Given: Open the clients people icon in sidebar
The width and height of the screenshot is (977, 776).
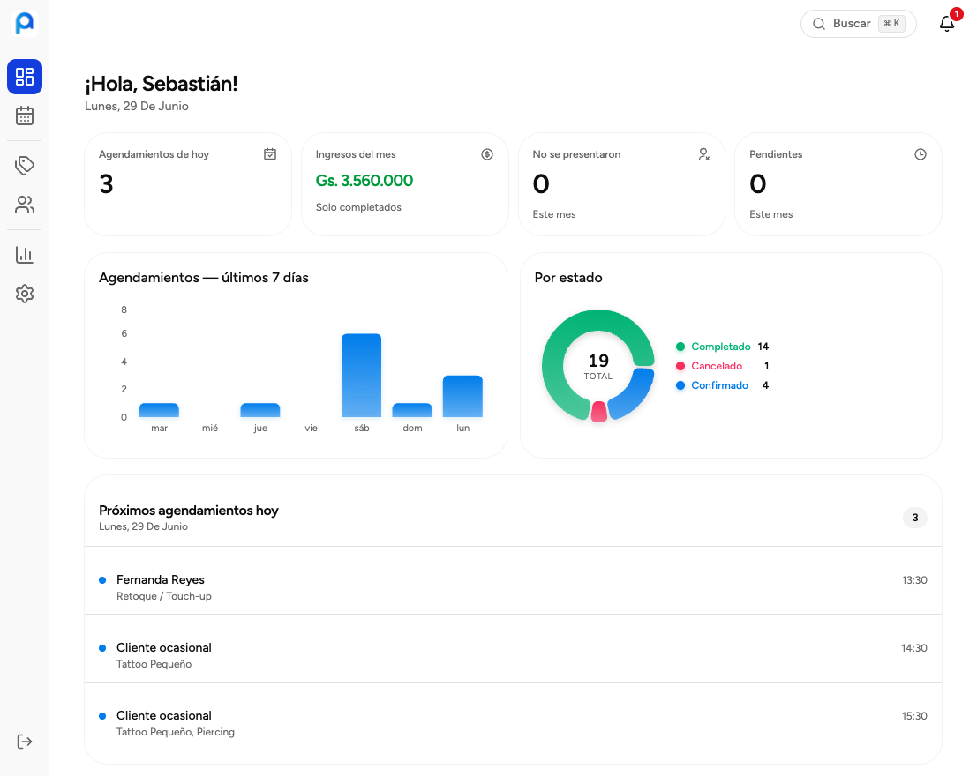Looking at the screenshot, I should point(25,205).
